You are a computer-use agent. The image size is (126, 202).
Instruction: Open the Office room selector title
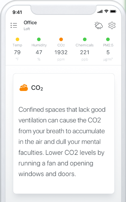coord(30,23)
